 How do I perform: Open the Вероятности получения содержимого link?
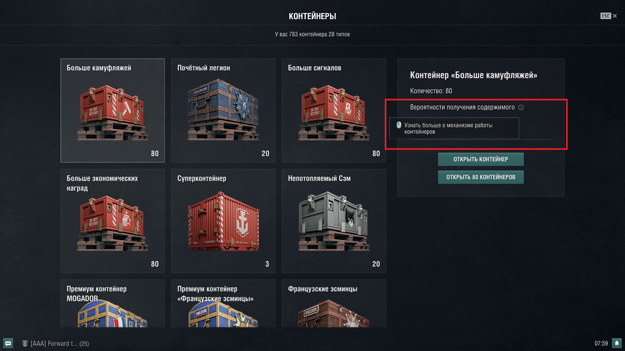pos(462,107)
